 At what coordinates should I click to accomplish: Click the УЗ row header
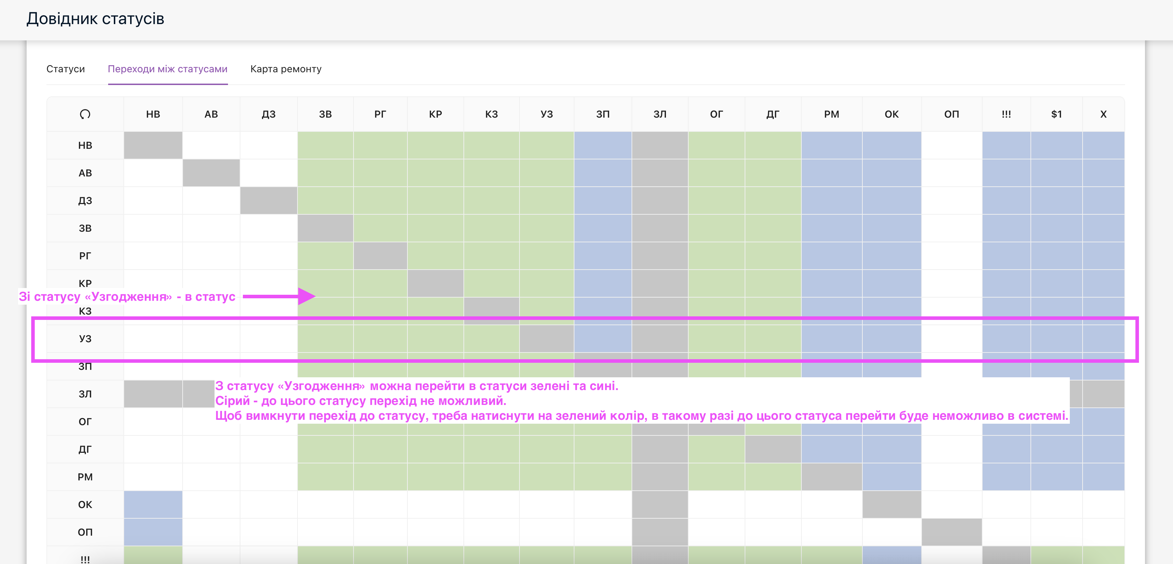tap(85, 339)
